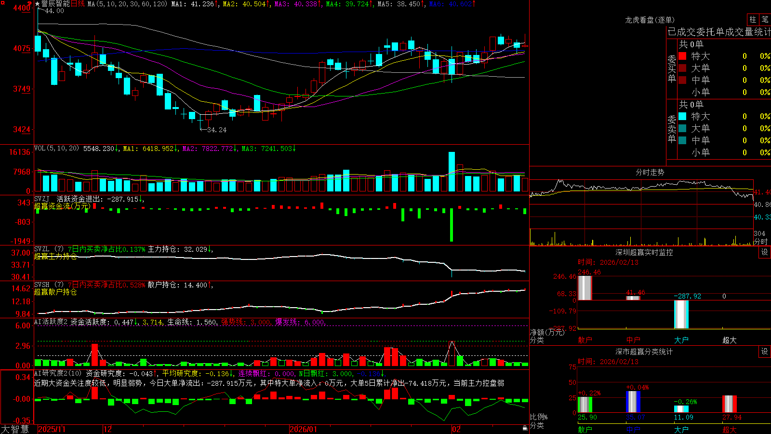Click the 委买单 section label
The width and height of the screenshot is (771, 434).
click(x=672, y=69)
